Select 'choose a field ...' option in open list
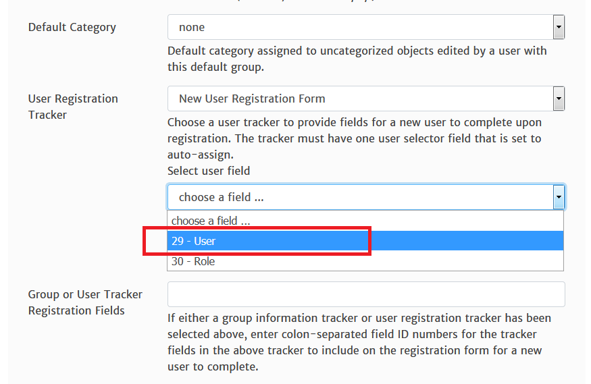591x384 pixels. pyautogui.click(x=365, y=221)
